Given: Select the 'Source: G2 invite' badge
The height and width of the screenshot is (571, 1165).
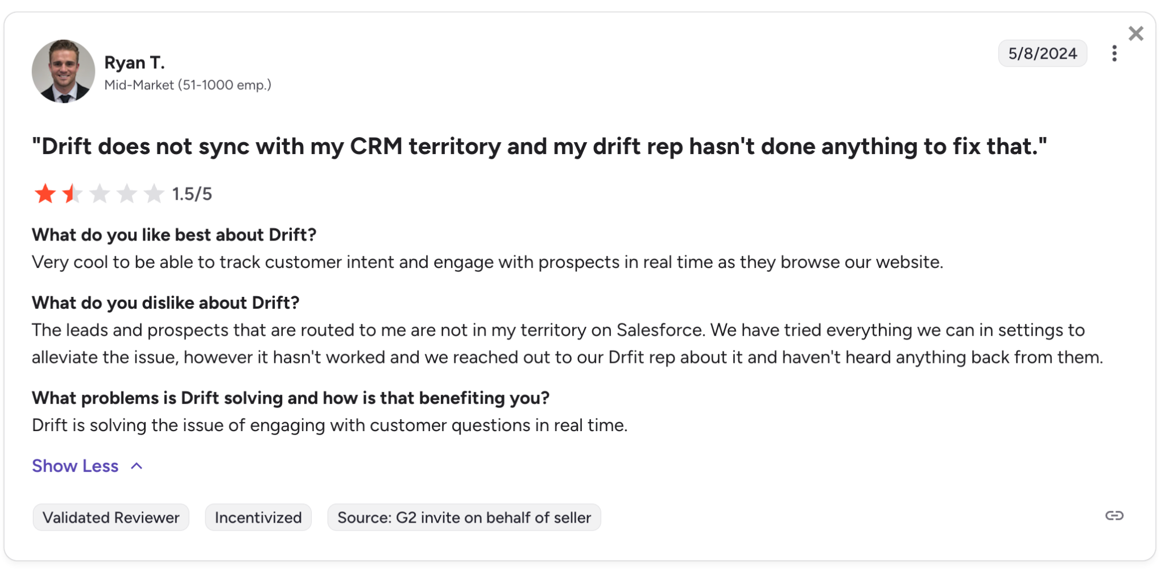Looking at the screenshot, I should (464, 518).
